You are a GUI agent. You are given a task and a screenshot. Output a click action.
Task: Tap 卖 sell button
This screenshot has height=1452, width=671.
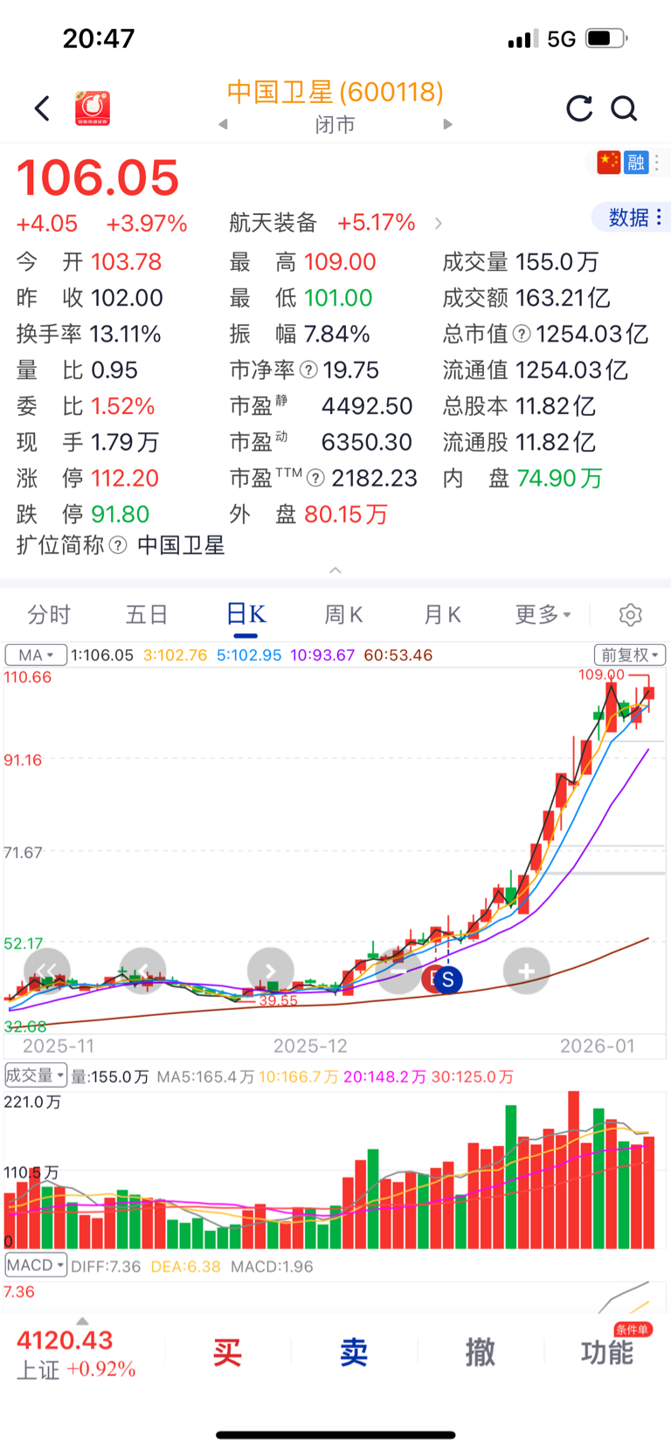point(354,1352)
